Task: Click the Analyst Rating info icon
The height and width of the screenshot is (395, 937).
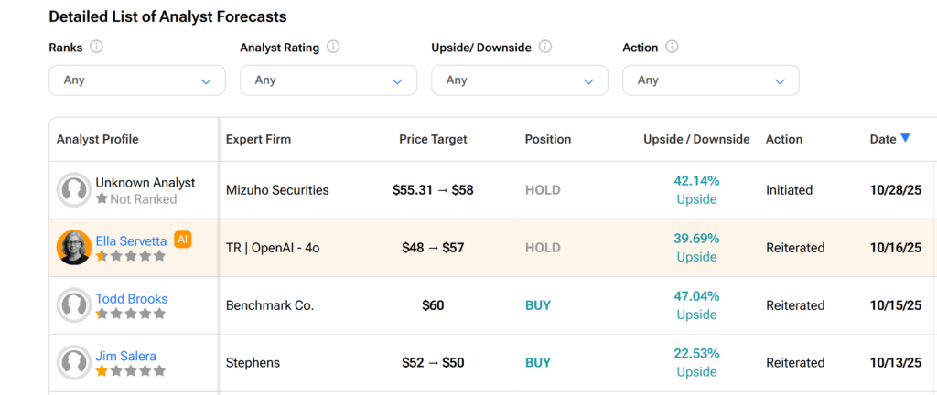Action: 334,48
